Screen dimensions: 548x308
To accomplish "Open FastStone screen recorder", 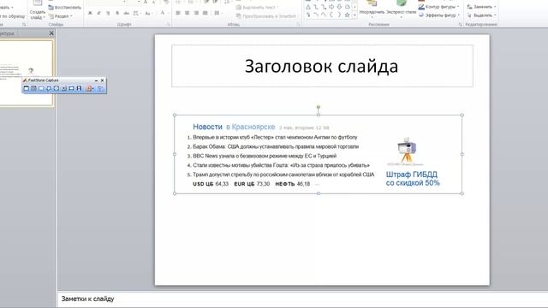I will 79,88.
